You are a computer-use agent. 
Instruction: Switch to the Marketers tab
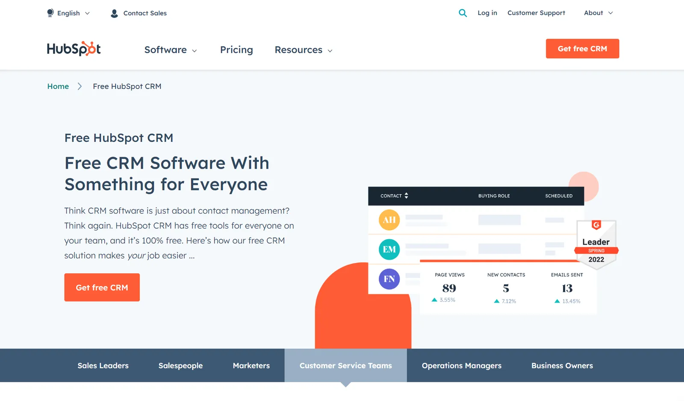251,366
